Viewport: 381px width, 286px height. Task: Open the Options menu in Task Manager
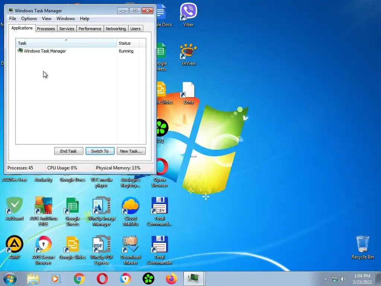pos(29,19)
